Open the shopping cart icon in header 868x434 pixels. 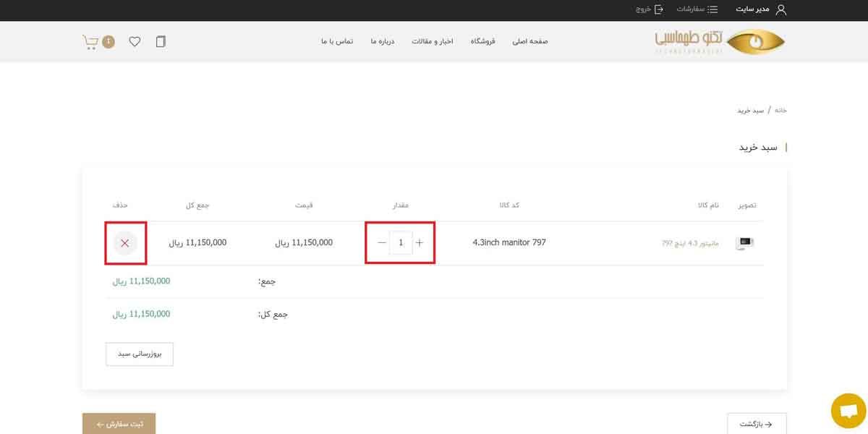pos(91,42)
